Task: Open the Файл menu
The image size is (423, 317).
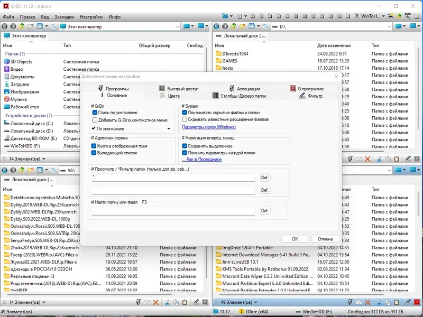Action: 8,17
